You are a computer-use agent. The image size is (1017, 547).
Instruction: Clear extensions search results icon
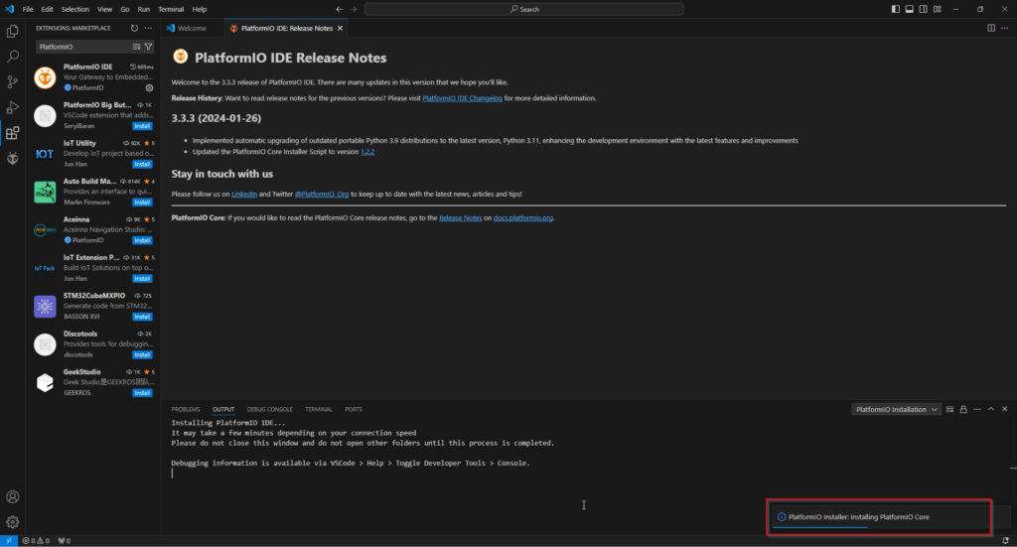[x=136, y=47]
